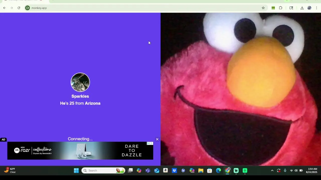Open Task View on taskbar
321x180 pixels.
point(130,170)
